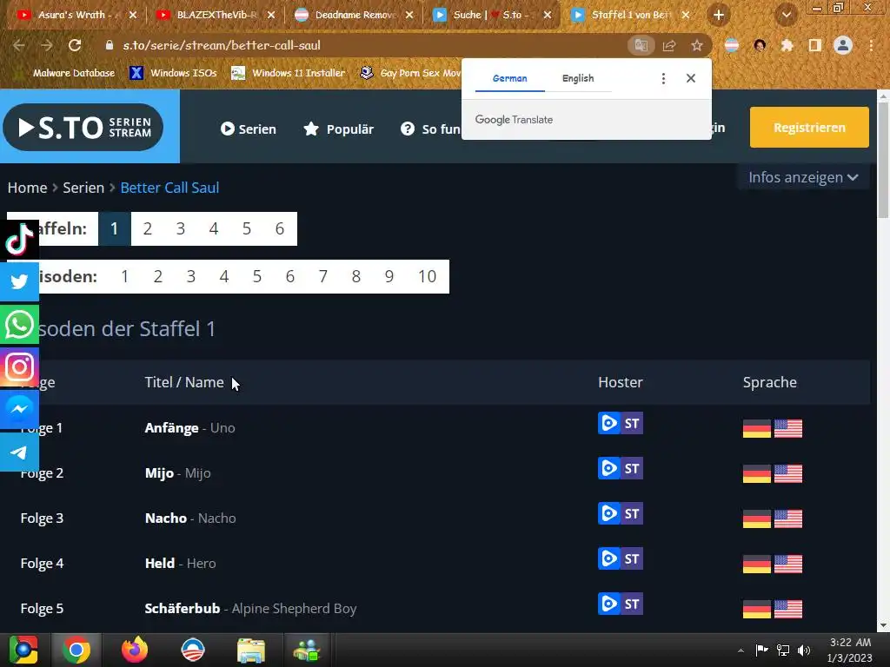890x667 pixels.
Task: Open Firefox from the taskbar
Action: click(135, 650)
